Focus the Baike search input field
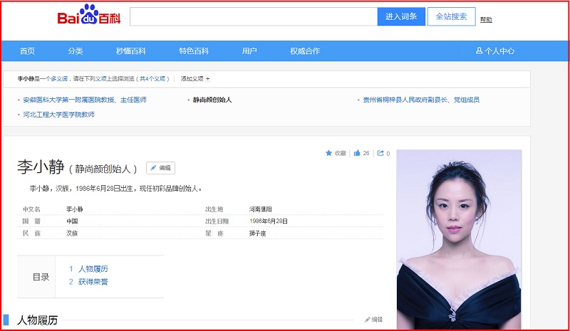570x331 pixels. point(253,16)
